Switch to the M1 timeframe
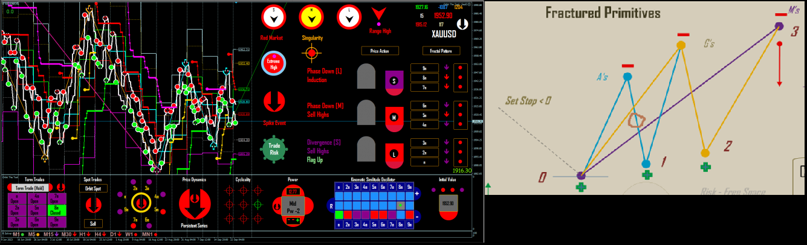This screenshot has height=245, width=807. coord(16,234)
